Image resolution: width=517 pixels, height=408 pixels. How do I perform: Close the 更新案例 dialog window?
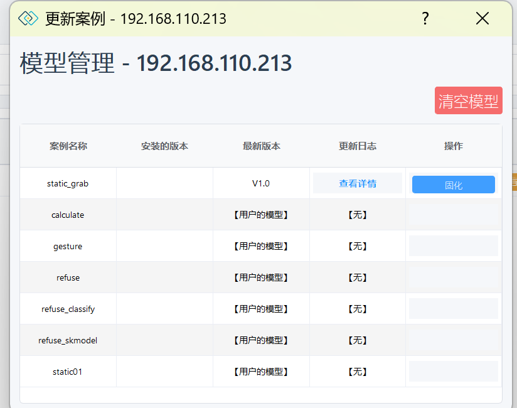click(x=482, y=18)
